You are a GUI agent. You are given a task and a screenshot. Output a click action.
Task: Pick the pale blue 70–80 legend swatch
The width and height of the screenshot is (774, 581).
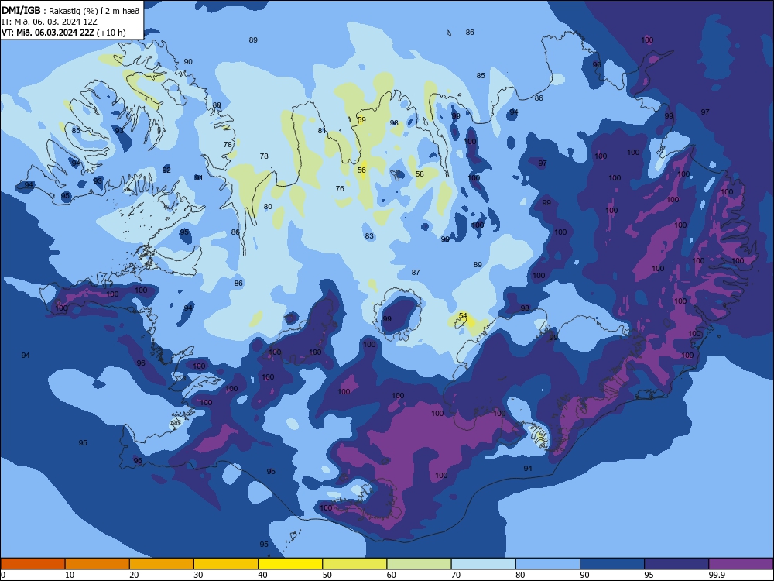(483, 564)
